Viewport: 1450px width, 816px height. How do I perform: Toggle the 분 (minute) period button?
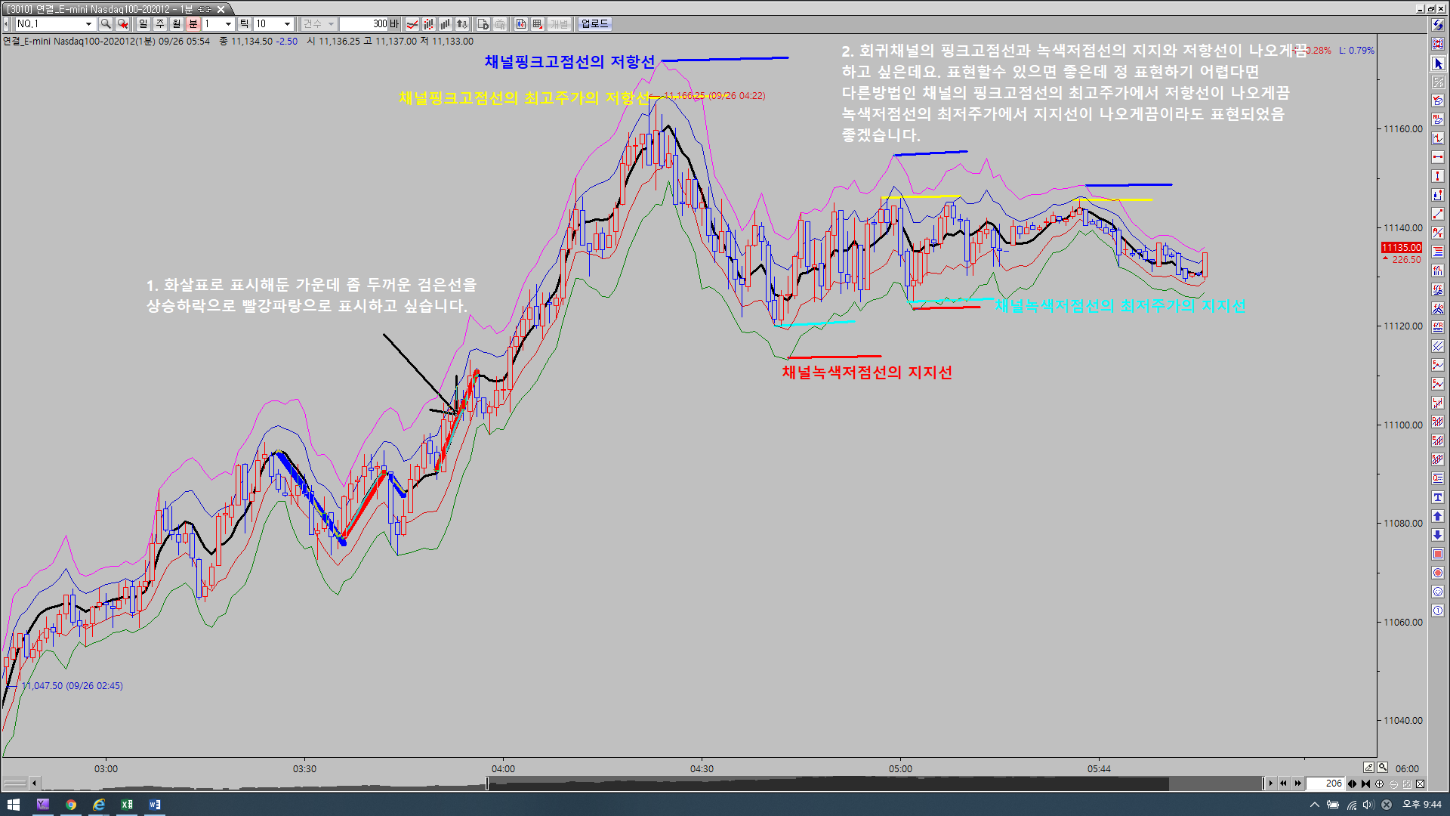(x=193, y=24)
